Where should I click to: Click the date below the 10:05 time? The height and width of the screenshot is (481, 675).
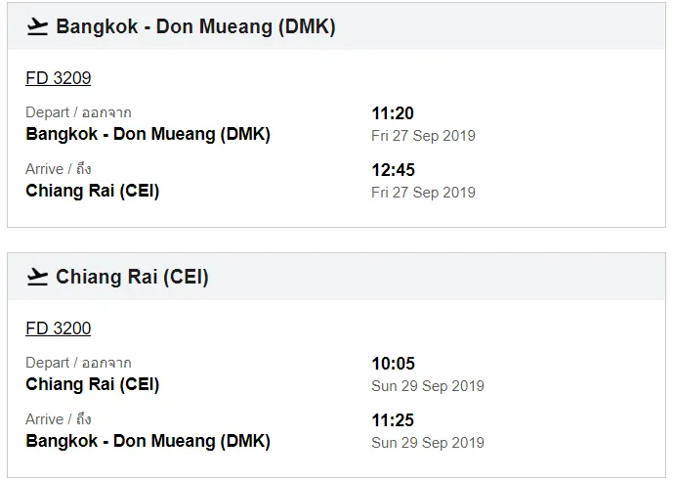(427, 386)
